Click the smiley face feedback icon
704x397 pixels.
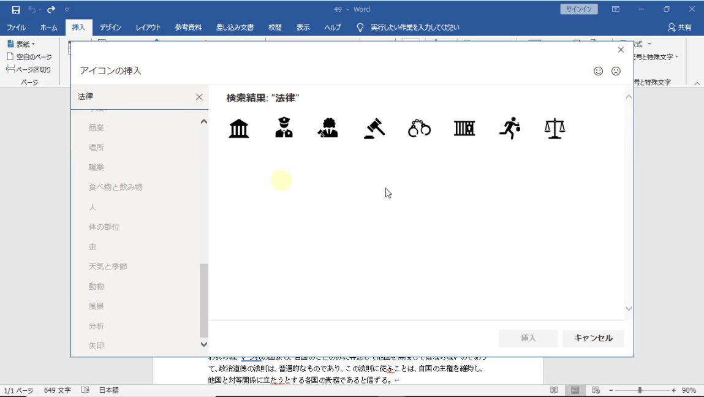pos(599,71)
